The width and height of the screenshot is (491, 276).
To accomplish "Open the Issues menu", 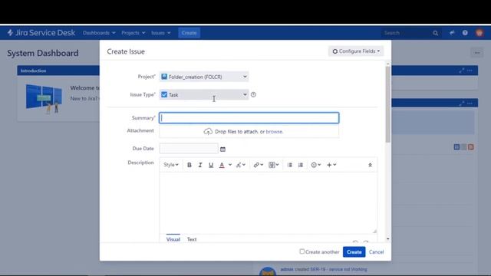I will (x=160, y=32).
